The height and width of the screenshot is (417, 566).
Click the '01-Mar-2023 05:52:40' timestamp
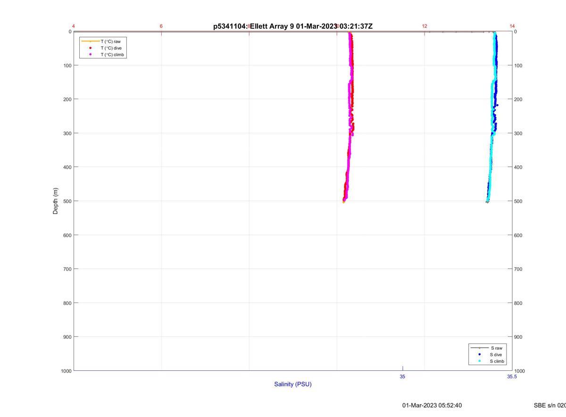tap(432, 405)
